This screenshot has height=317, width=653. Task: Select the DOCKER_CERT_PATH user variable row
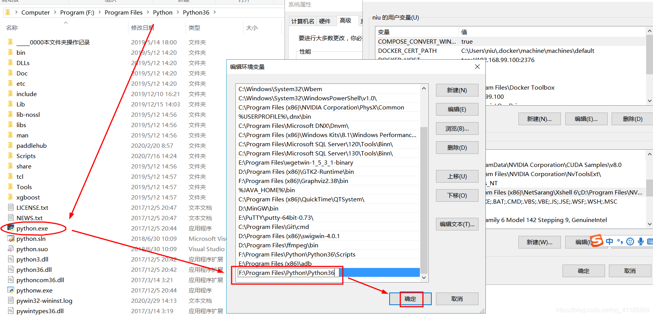coord(511,51)
